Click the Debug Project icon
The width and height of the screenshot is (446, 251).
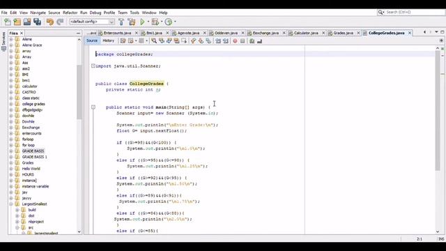155,22
